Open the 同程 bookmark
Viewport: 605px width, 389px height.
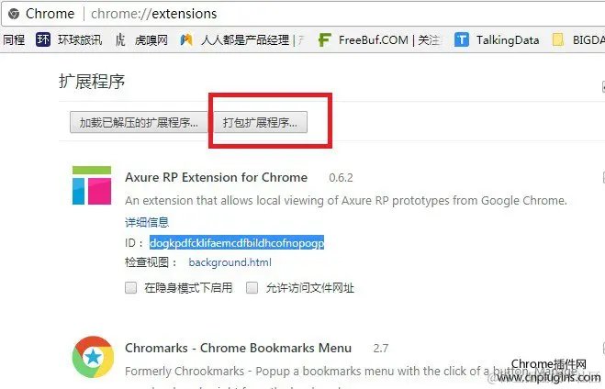pyautogui.click(x=14, y=39)
